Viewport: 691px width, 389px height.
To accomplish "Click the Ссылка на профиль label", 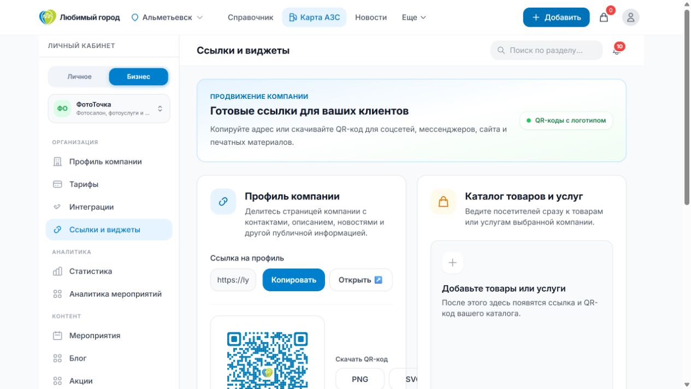I will [x=247, y=258].
